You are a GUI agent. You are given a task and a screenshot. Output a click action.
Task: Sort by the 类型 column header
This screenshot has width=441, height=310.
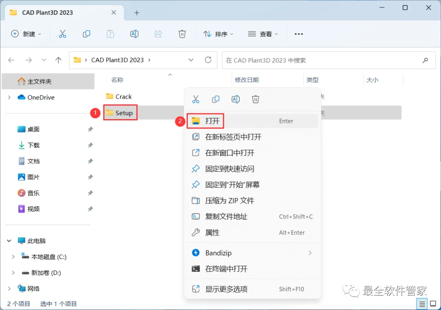[312, 80]
